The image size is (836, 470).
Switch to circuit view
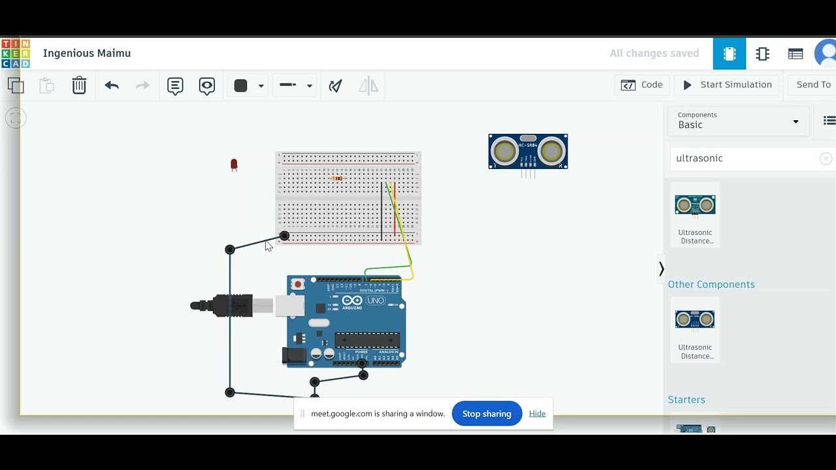pos(730,54)
